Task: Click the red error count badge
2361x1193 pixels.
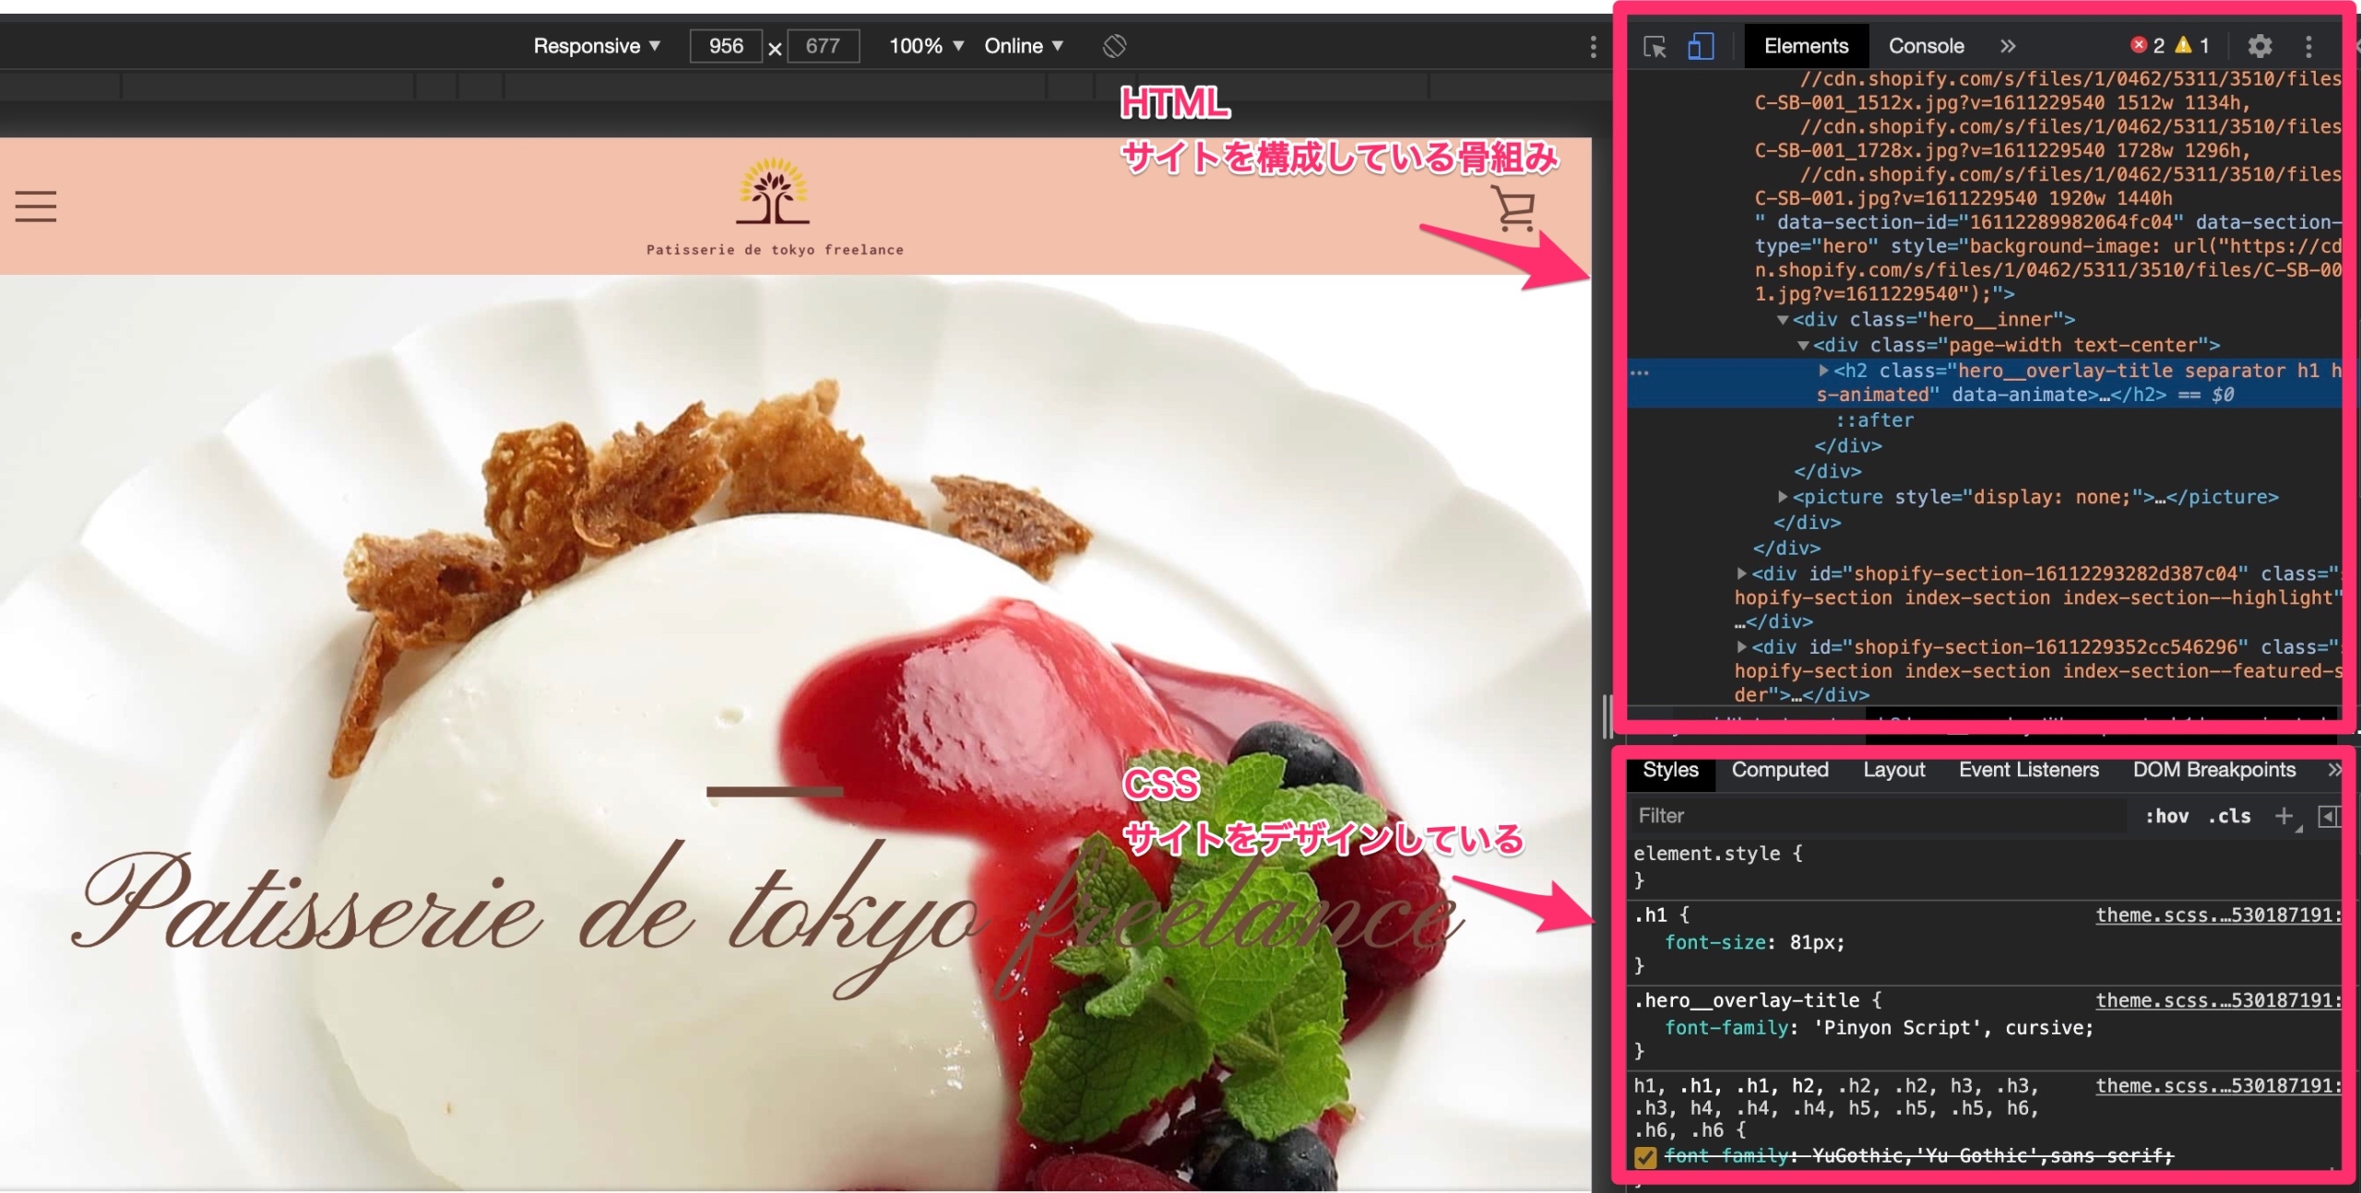Action: click(2148, 45)
